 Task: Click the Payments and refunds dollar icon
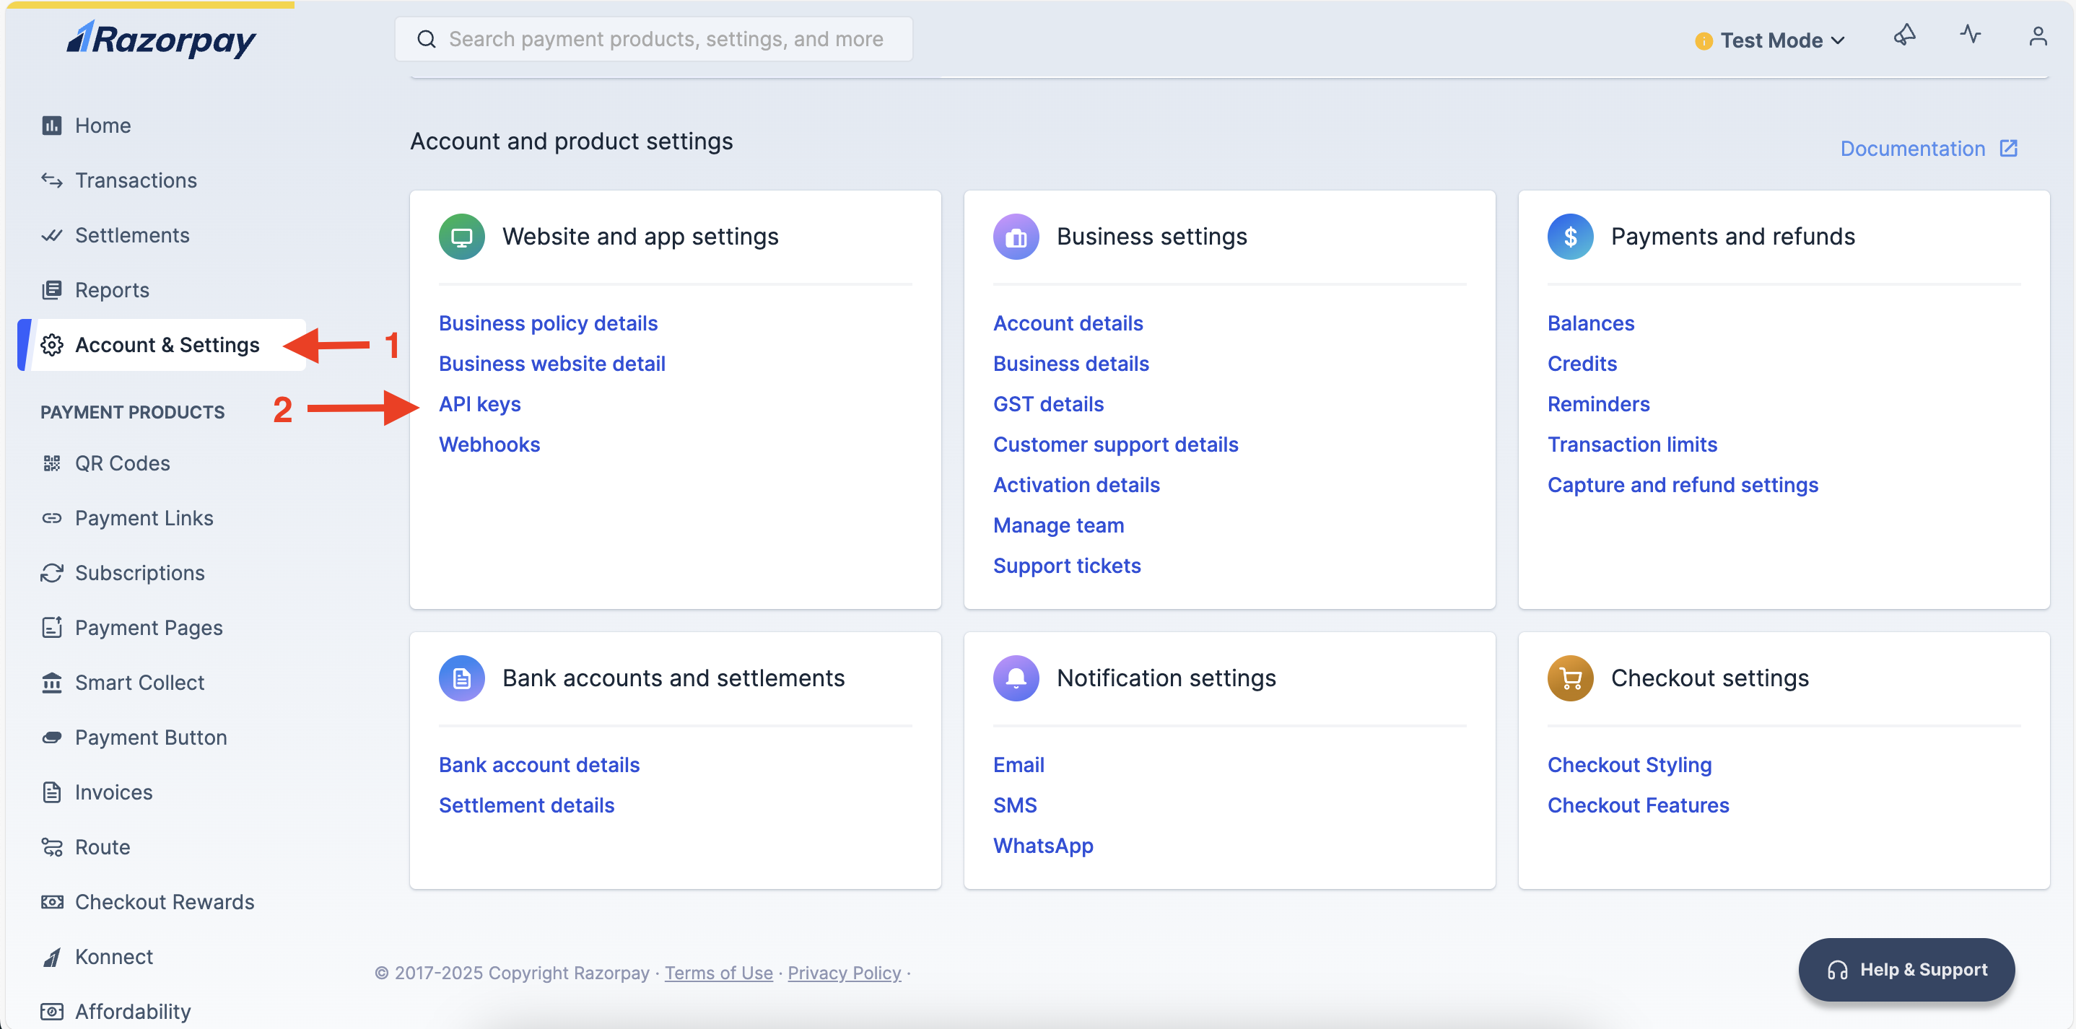pyautogui.click(x=1570, y=236)
